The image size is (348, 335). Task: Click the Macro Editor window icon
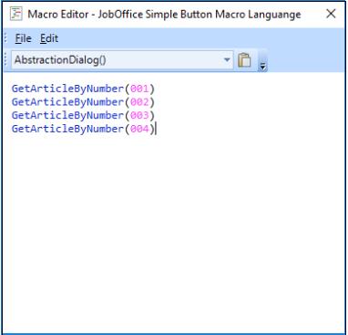pyautogui.click(x=16, y=14)
